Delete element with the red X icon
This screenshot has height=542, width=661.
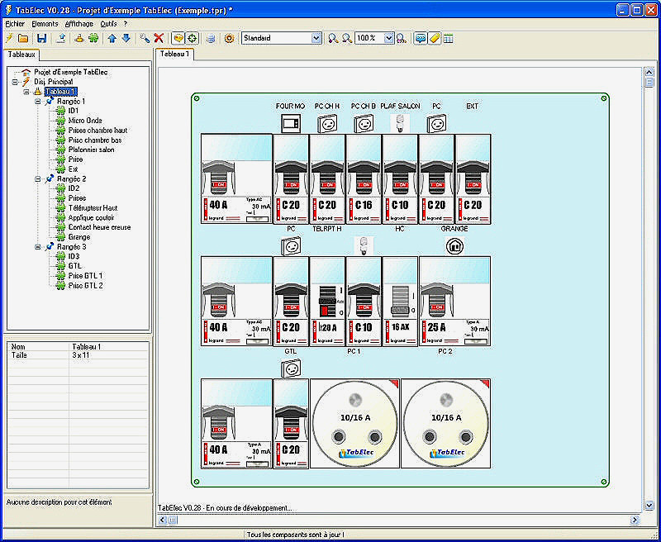point(159,38)
